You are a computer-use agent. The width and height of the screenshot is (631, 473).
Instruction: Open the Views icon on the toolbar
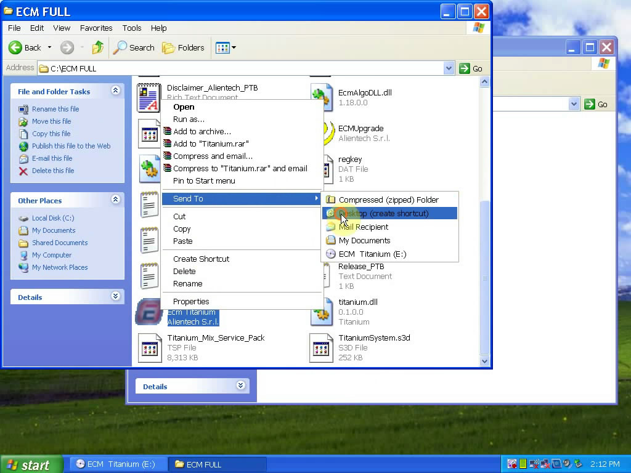click(x=222, y=47)
